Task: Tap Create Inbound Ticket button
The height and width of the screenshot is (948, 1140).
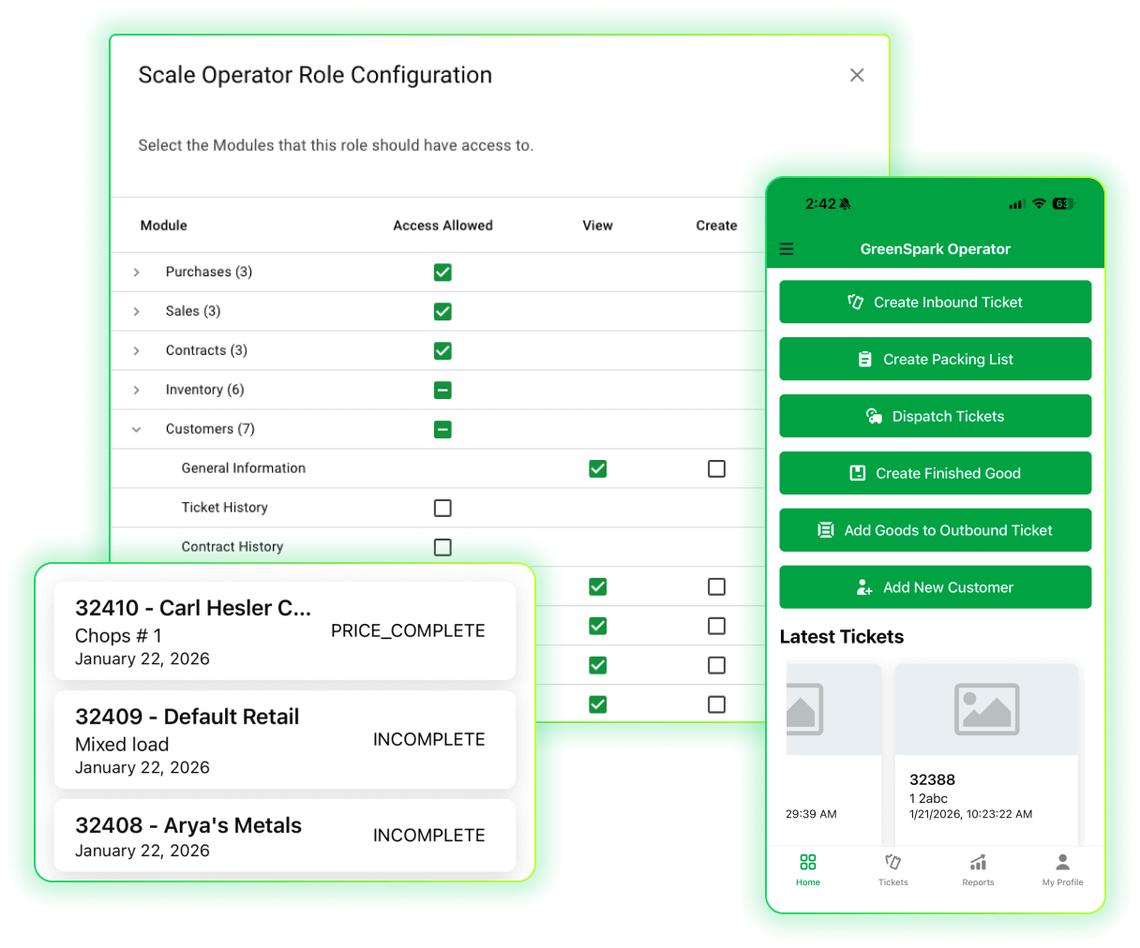Action: tap(935, 302)
